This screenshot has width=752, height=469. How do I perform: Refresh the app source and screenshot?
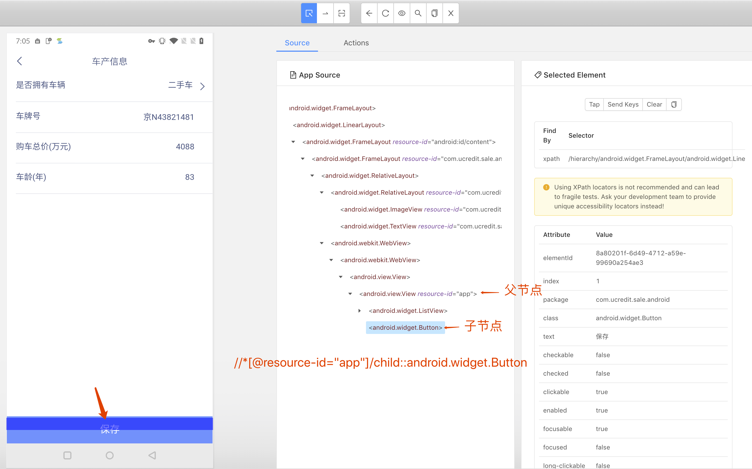click(385, 13)
